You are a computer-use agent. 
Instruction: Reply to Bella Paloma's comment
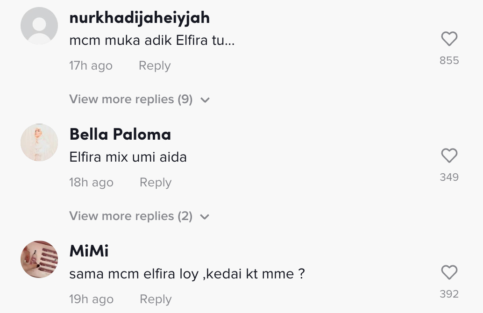tap(156, 183)
